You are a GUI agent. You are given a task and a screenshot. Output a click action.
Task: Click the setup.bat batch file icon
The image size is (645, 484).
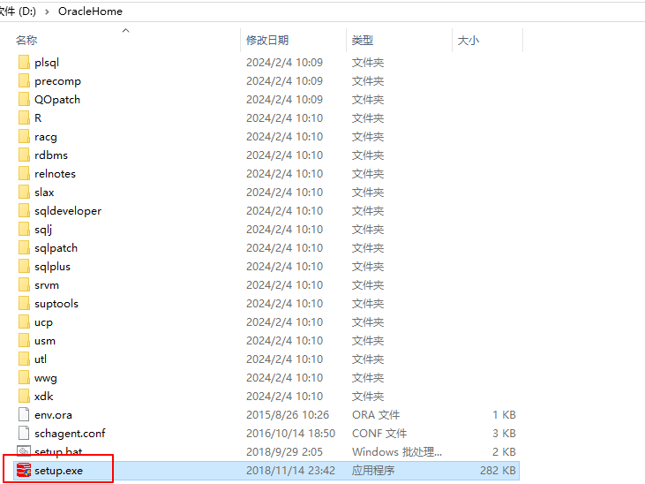coord(24,451)
